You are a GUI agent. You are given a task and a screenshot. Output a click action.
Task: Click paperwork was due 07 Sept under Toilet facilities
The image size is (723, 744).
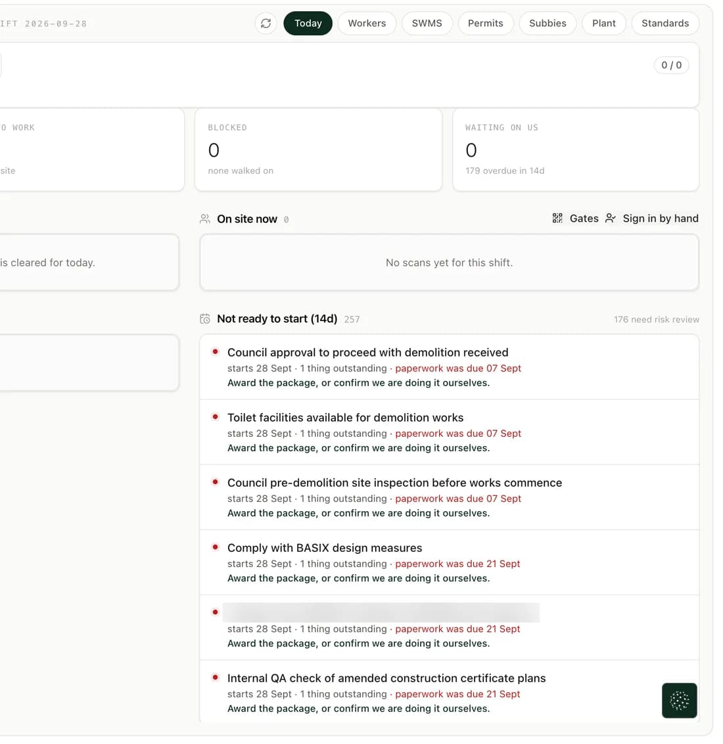tap(458, 434)
